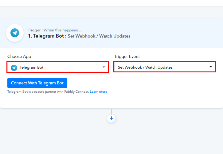
Task: Click the large Telegram logo in trigger header
Action: 15,33
